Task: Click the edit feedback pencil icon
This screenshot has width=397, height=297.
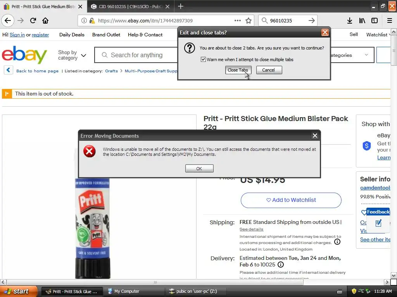Action: [x=378, y=223]
